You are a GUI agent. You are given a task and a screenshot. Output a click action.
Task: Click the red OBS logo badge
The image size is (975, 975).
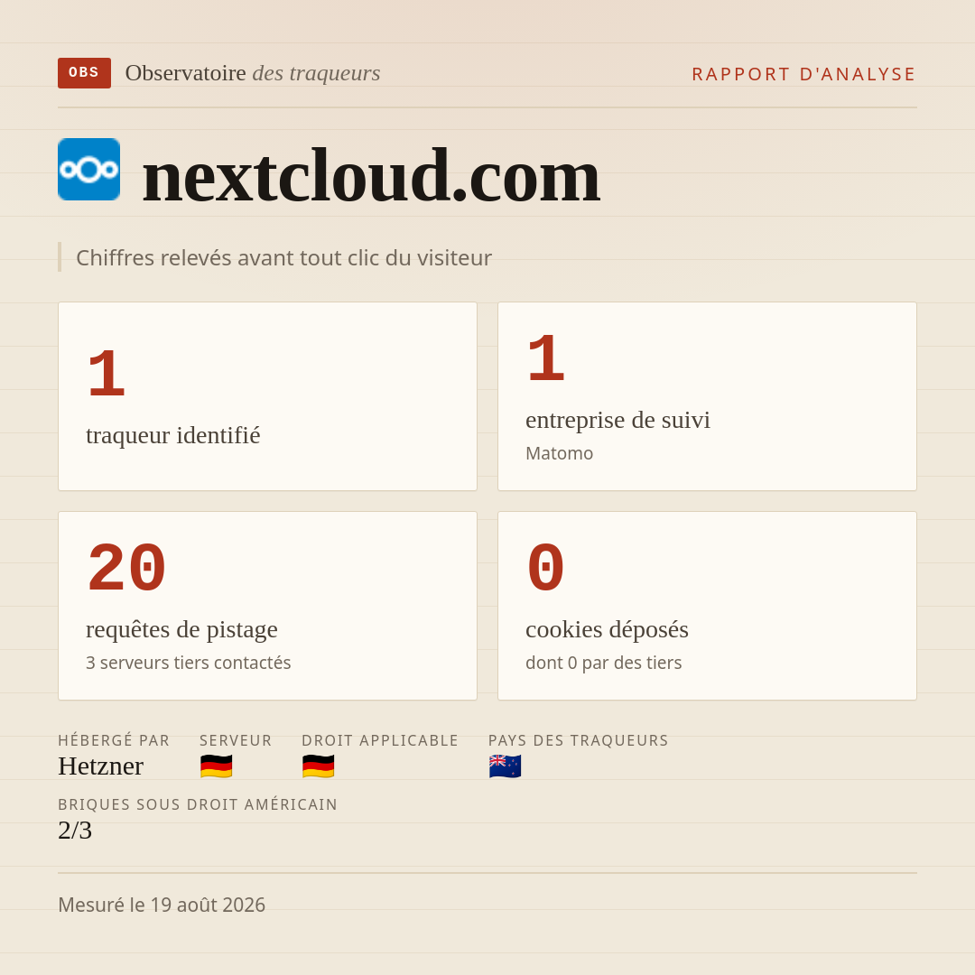(x=84, y=73)
